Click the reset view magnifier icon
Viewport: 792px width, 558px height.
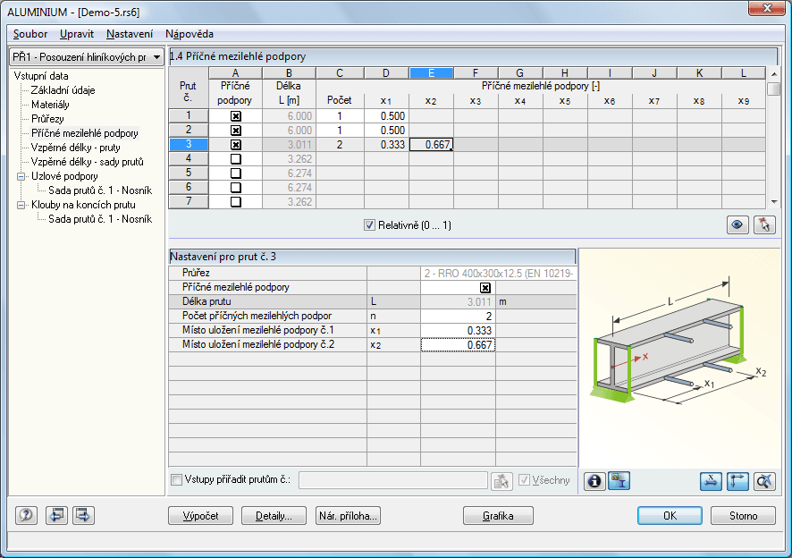(x=764, y=481)
